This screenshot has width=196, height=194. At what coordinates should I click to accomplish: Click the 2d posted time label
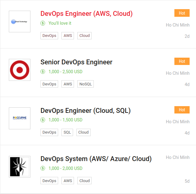187,36
